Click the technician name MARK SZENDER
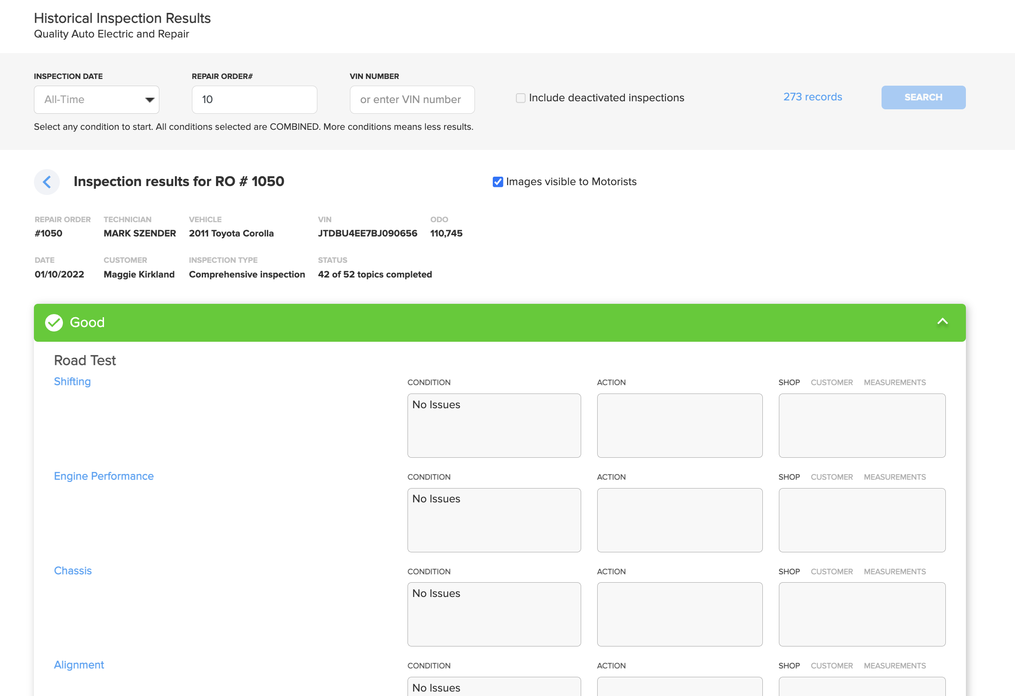Screen dimensions: 1015x696 click(x=140, y=233)
